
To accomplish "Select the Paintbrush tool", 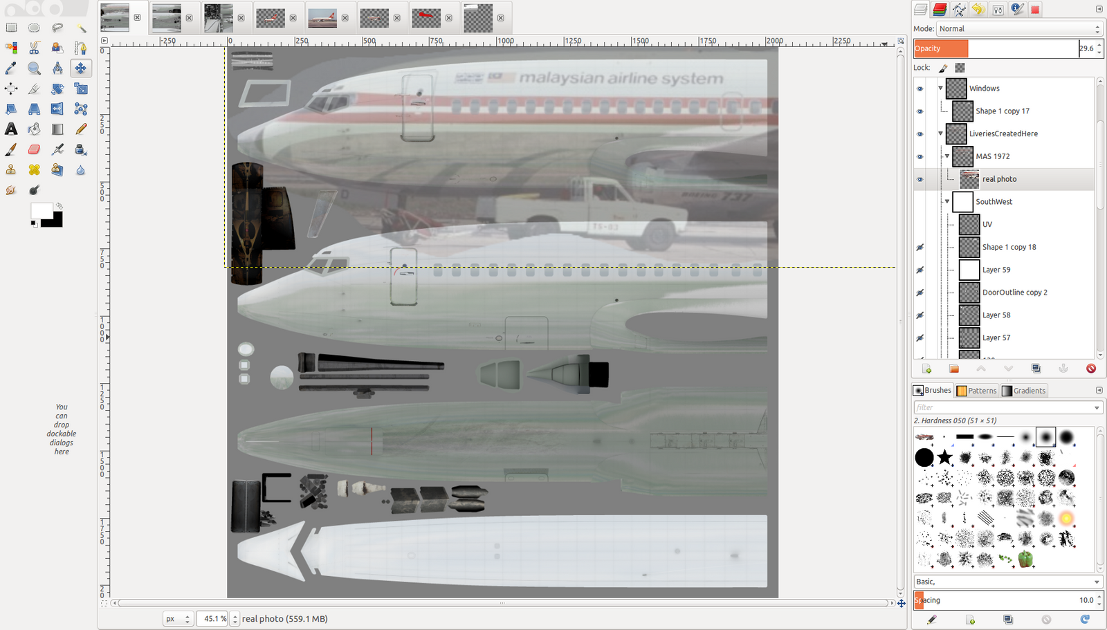I will click(11, 149).
